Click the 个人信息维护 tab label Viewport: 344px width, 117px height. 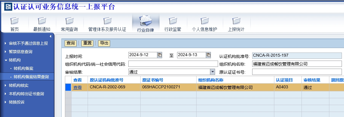click(205, 29)
